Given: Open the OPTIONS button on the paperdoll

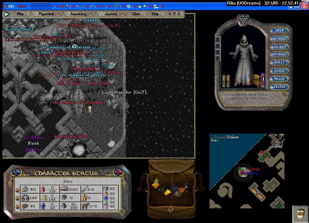Looking at the screenshot, I should point(279,39).
